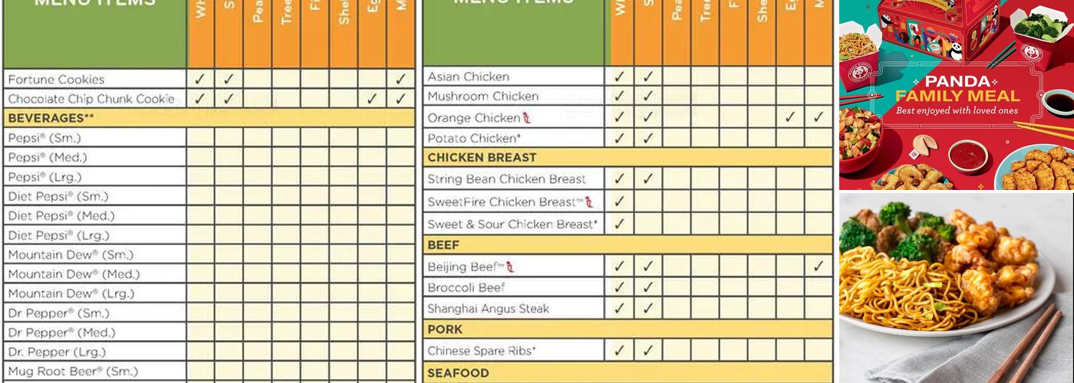Click the Mug Root Beer (Sm.) label
Image resolution: width=1074 pixels, height=383 pixels.
coord(72,372)
